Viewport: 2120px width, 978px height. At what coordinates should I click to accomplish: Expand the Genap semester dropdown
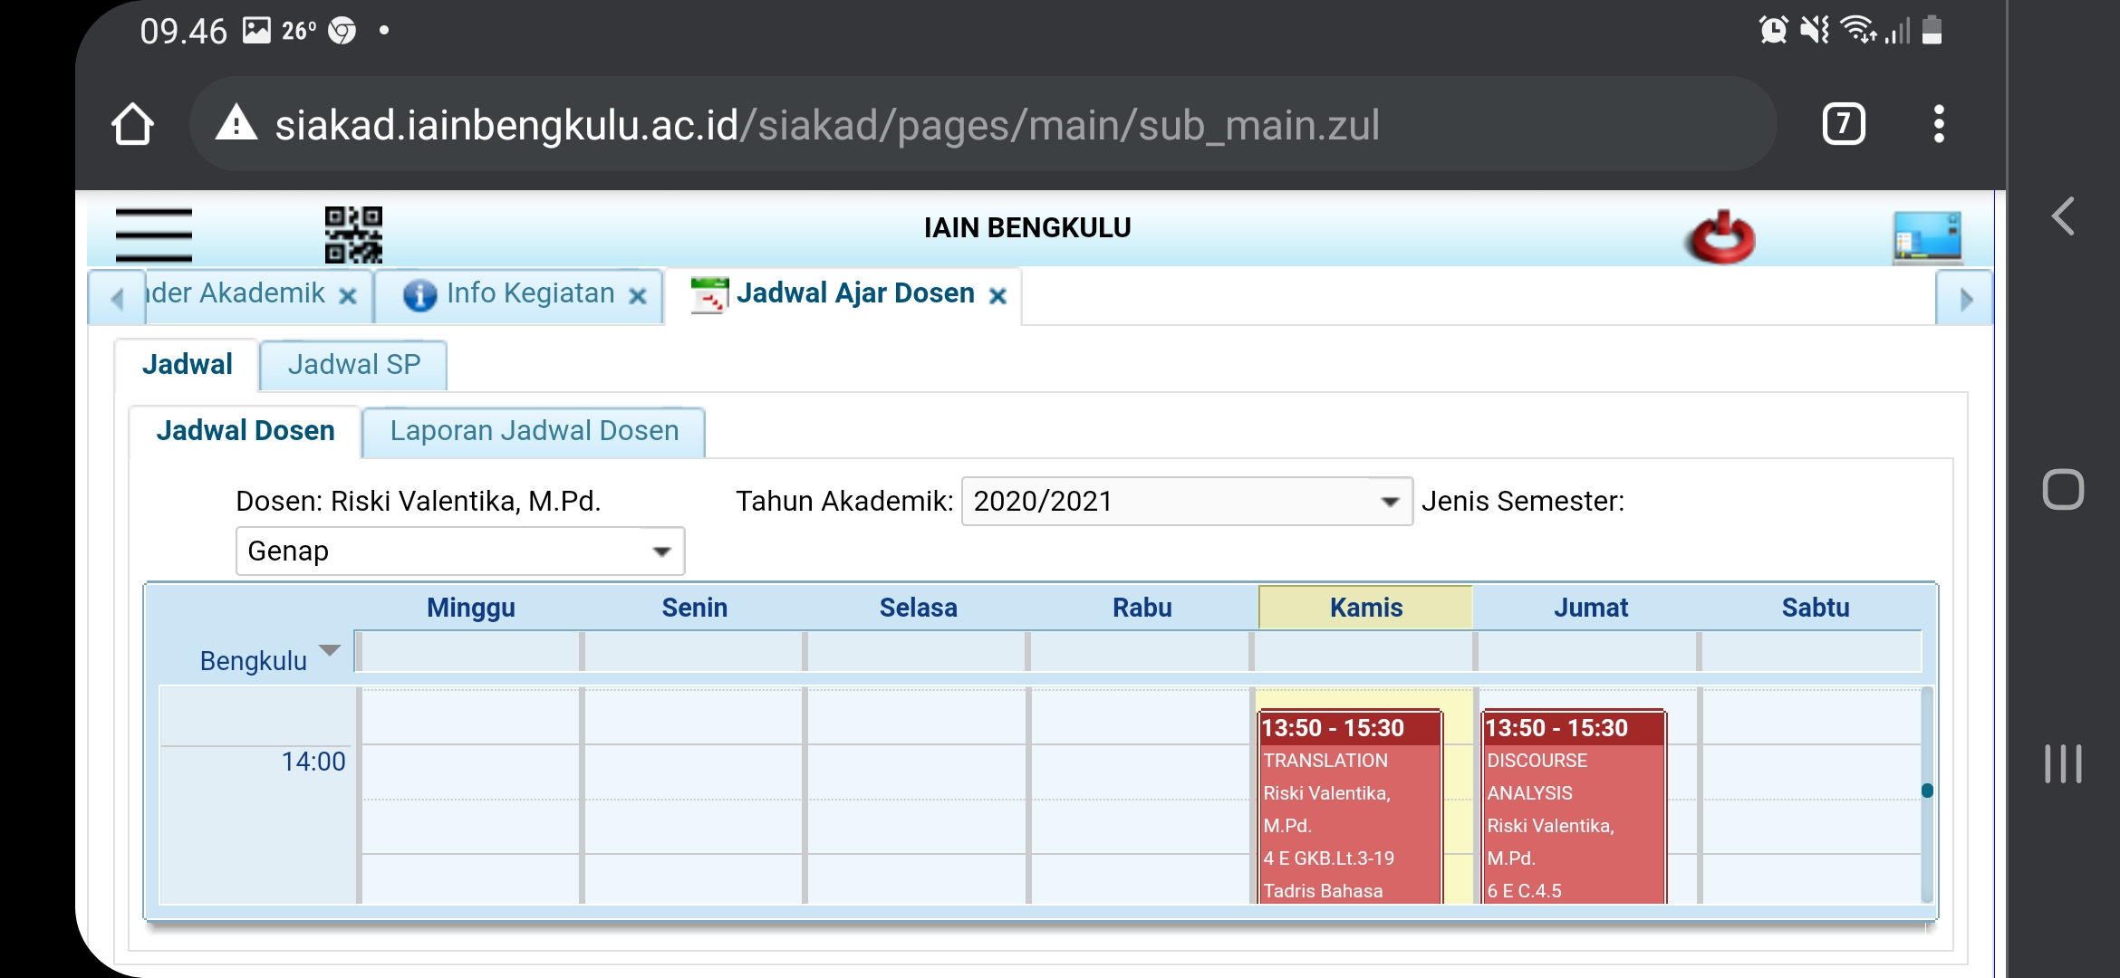(x=661, y=551)
